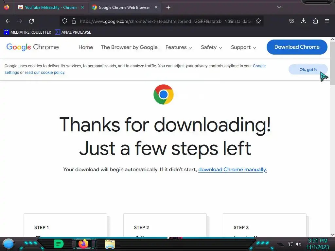This screenshot has width=335, height=251.
Task: Select the Google Chrome Web Browser tab
Action: (125, 8)
